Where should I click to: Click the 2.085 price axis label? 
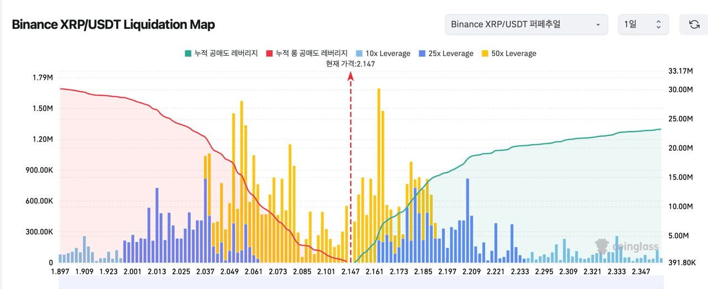tap(301, 272)
